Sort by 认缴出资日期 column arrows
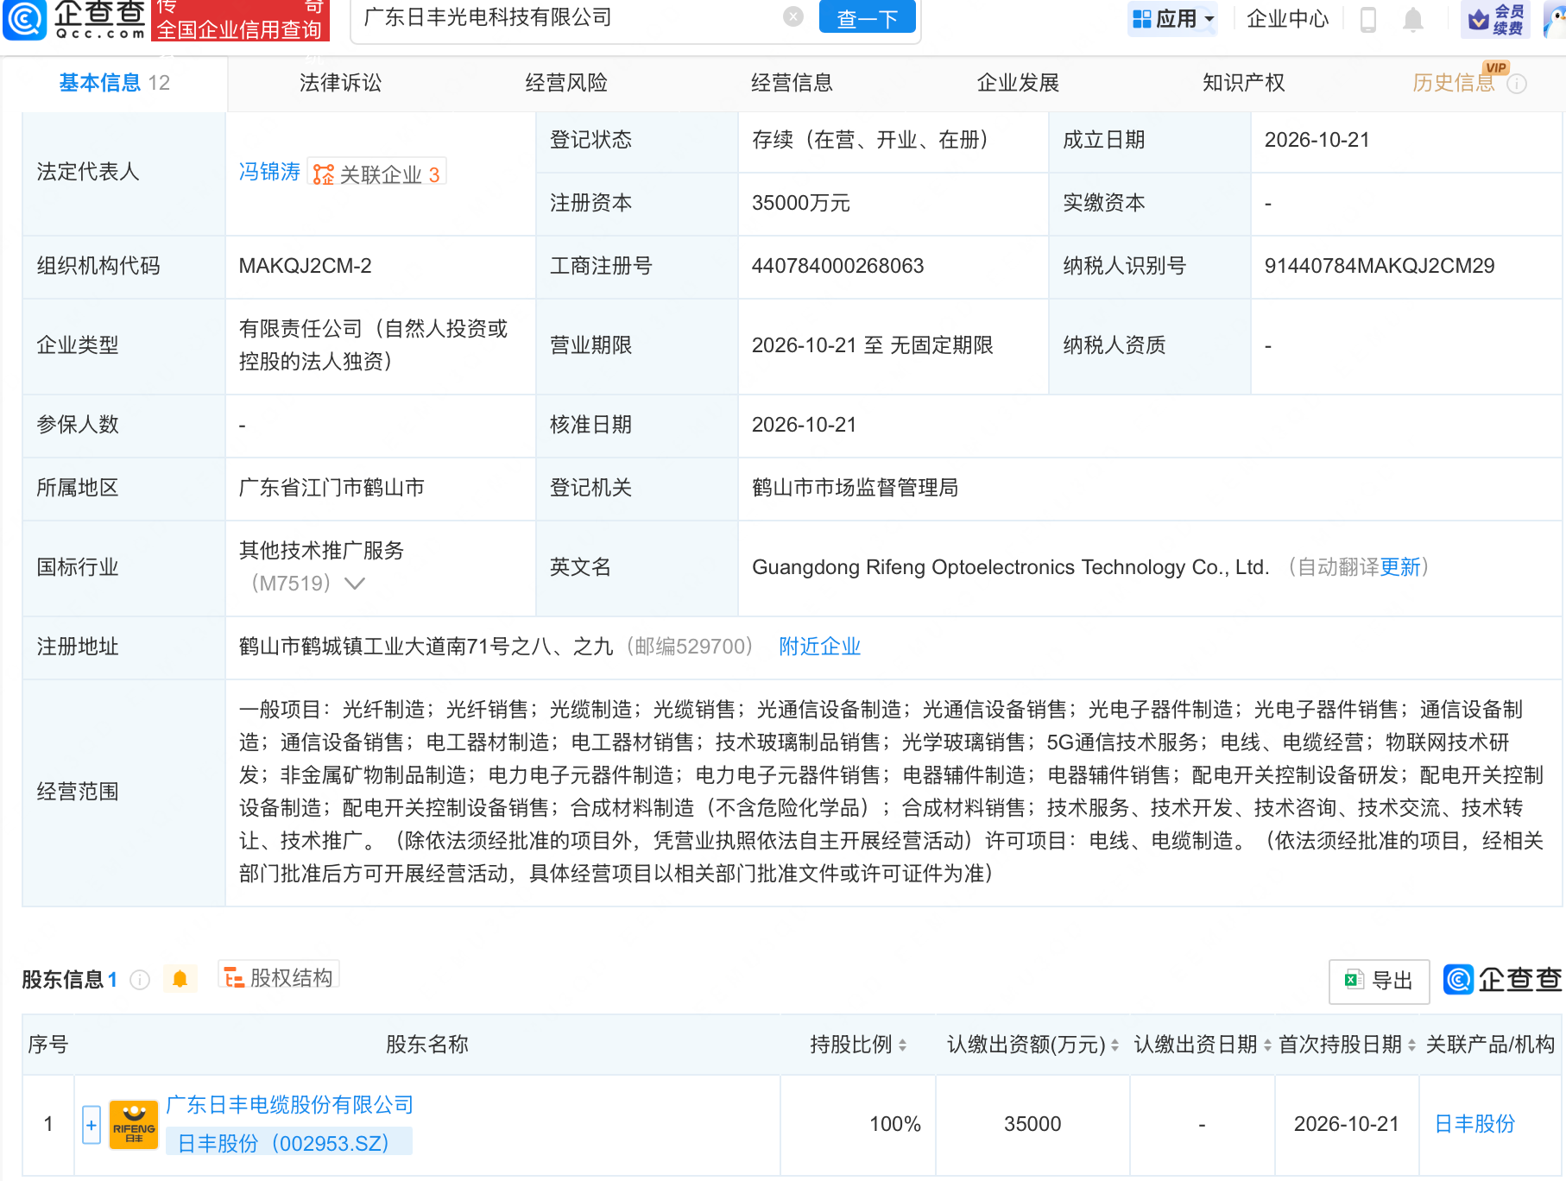The height and width of the screenshot is (1181, 1566). tap(1267, 1045)
